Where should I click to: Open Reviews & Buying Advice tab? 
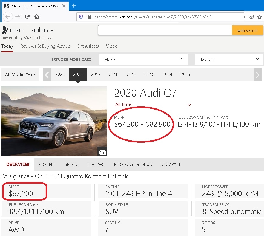click(x=45, y=46)
